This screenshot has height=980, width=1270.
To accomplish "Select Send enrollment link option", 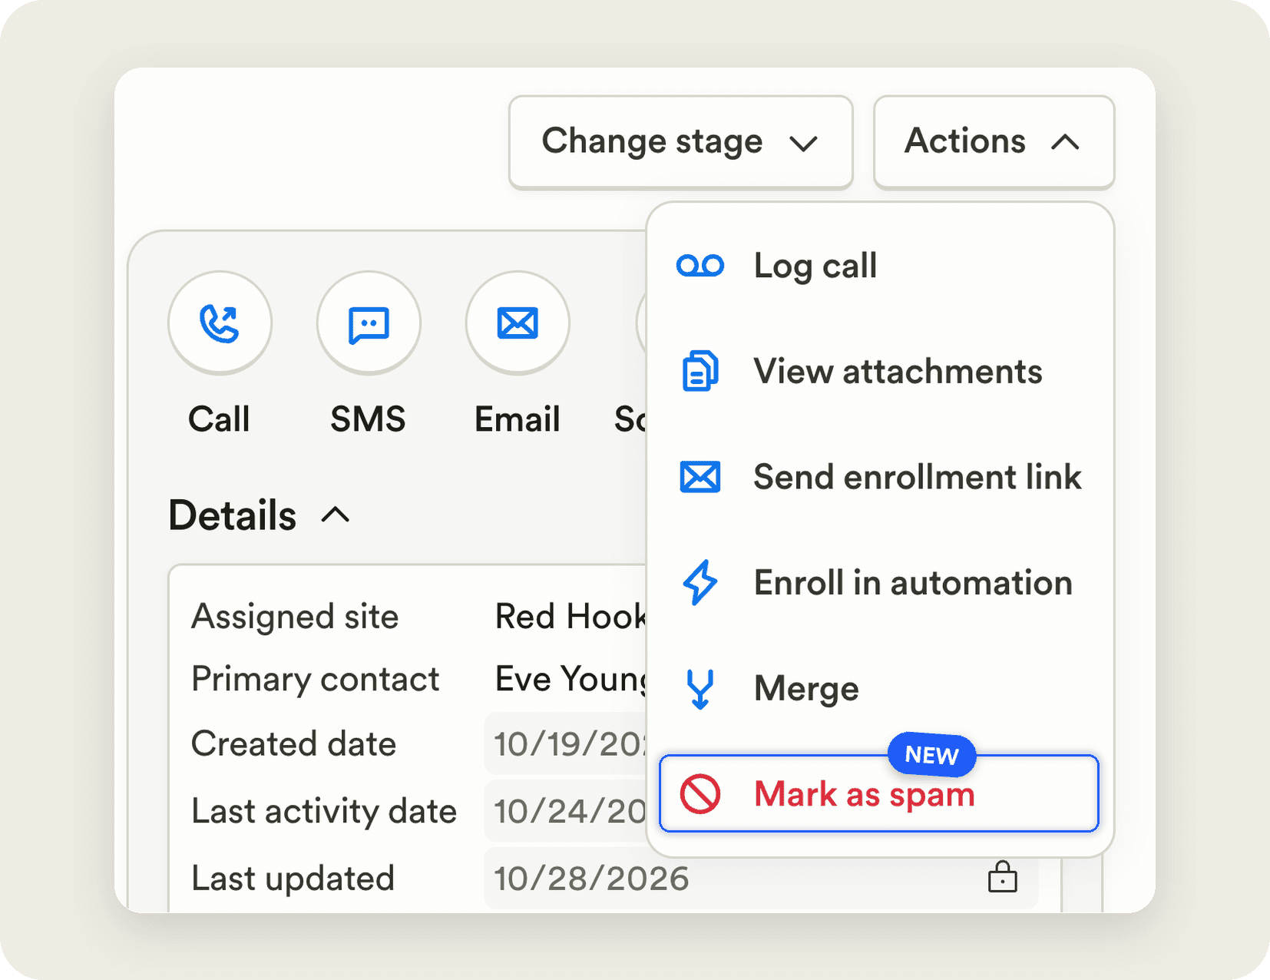I will click(x=879, y=477).
